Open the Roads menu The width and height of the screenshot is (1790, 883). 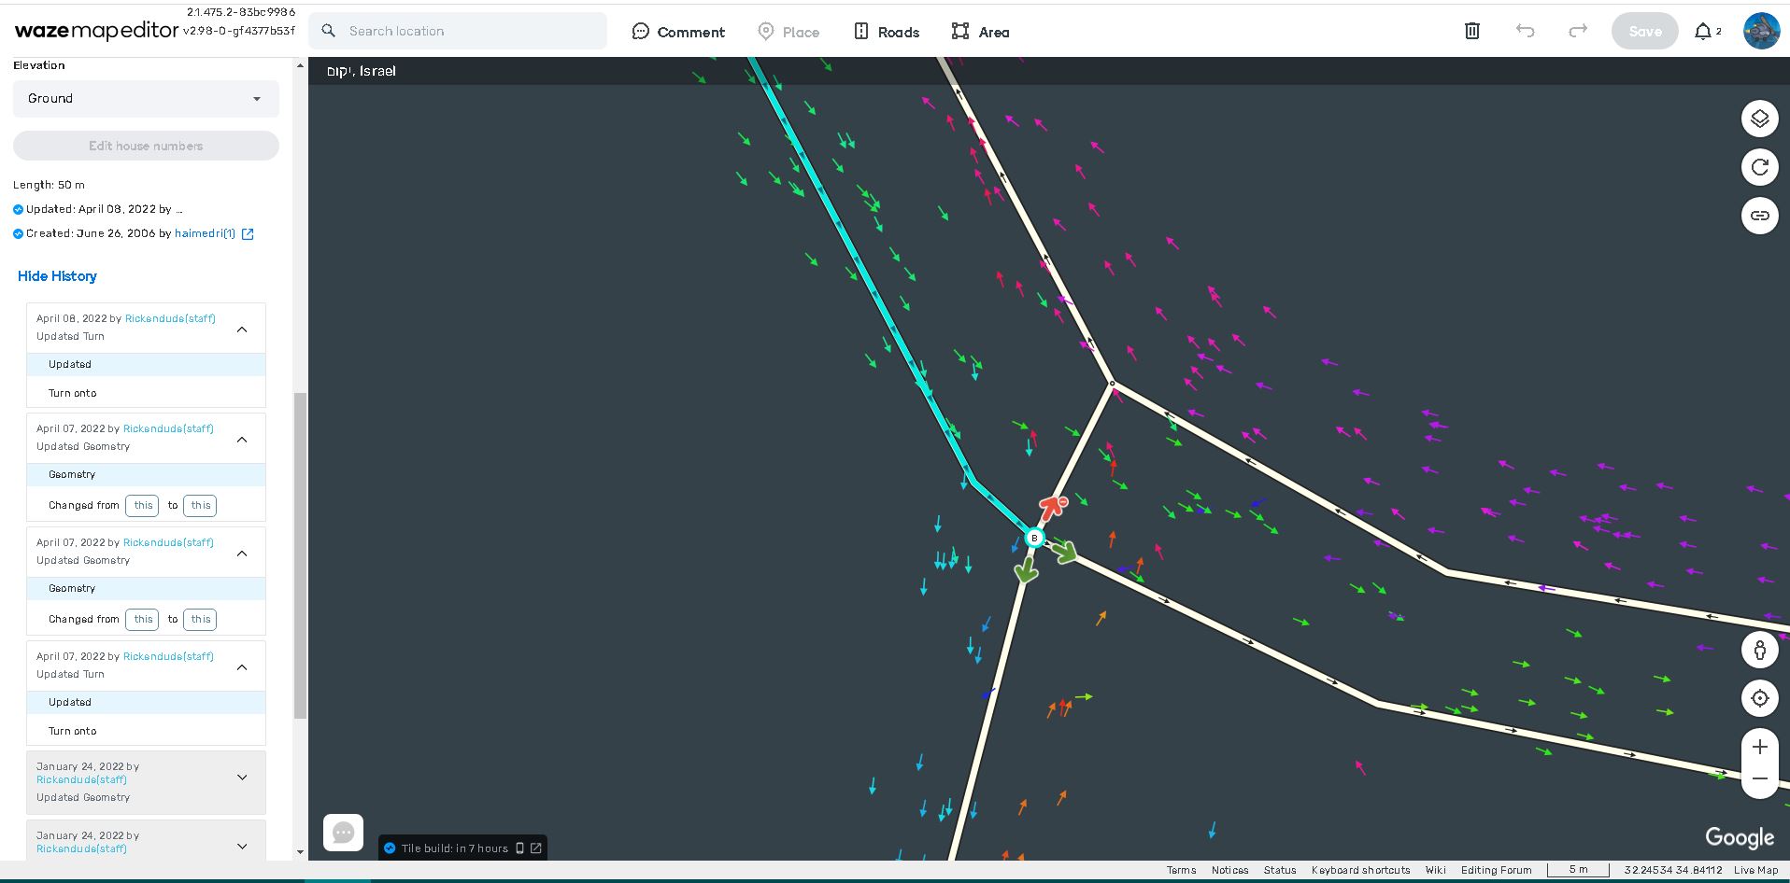point(886,32)
